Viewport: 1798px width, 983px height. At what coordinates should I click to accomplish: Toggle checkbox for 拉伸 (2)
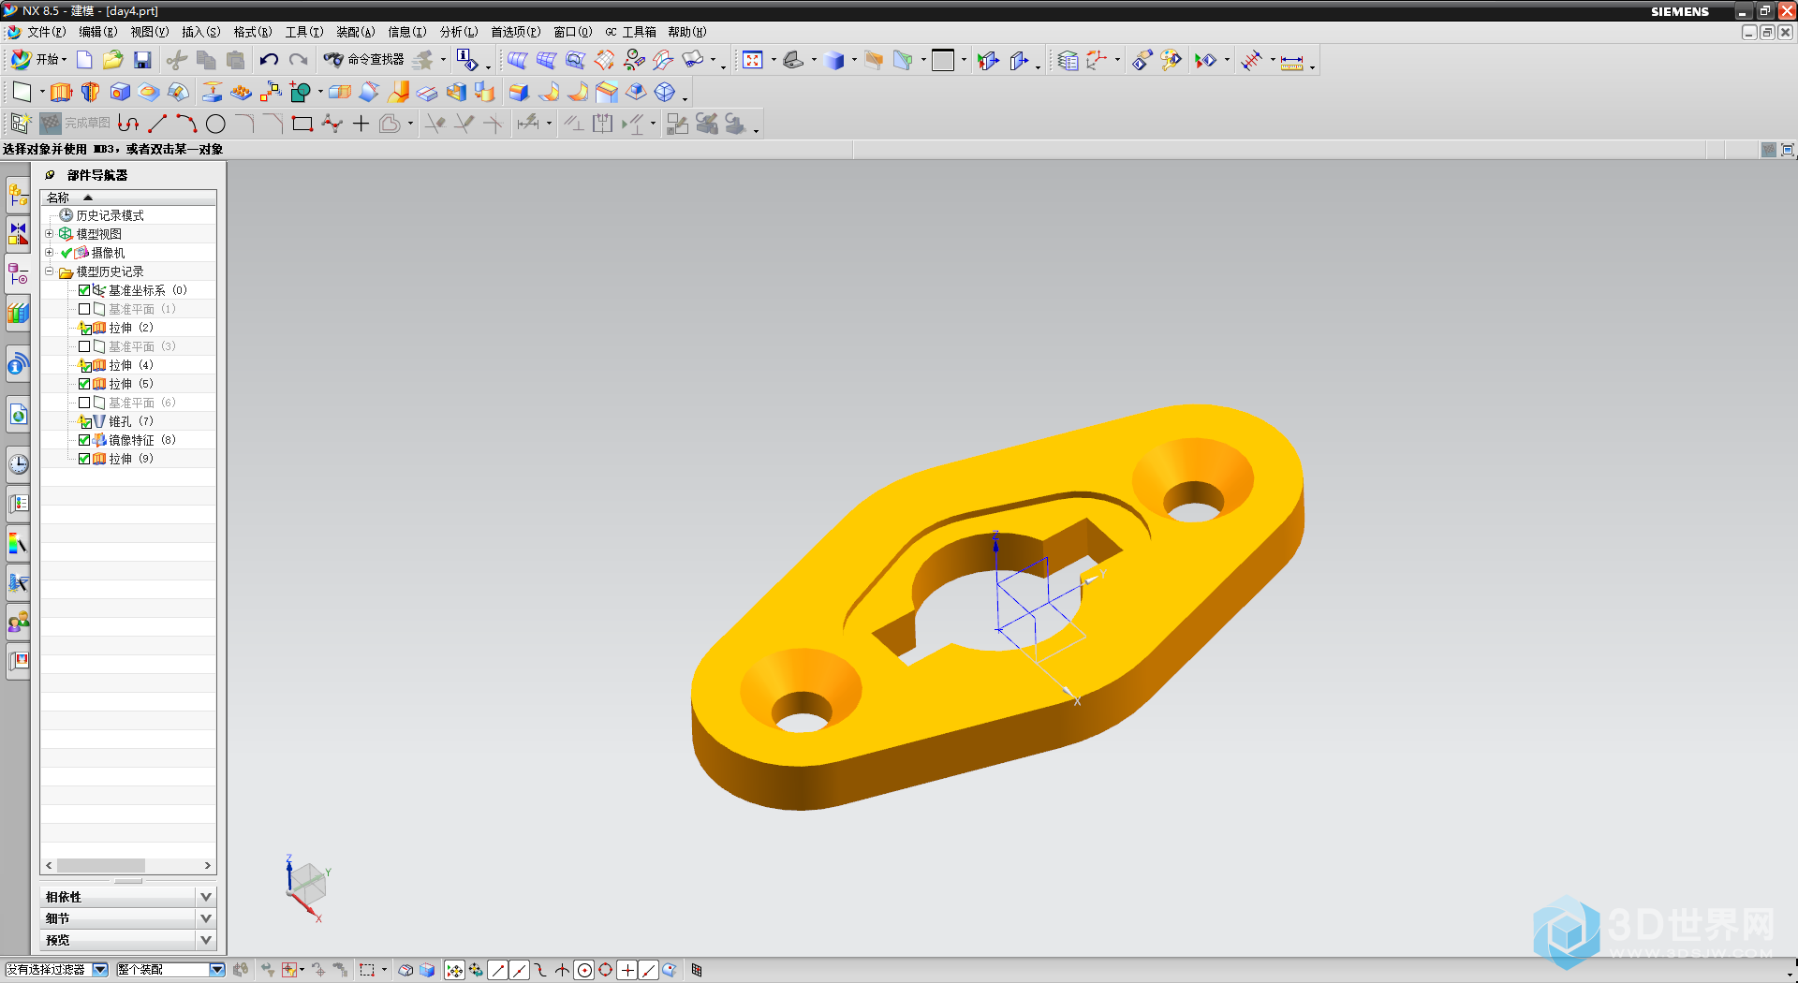84,328
